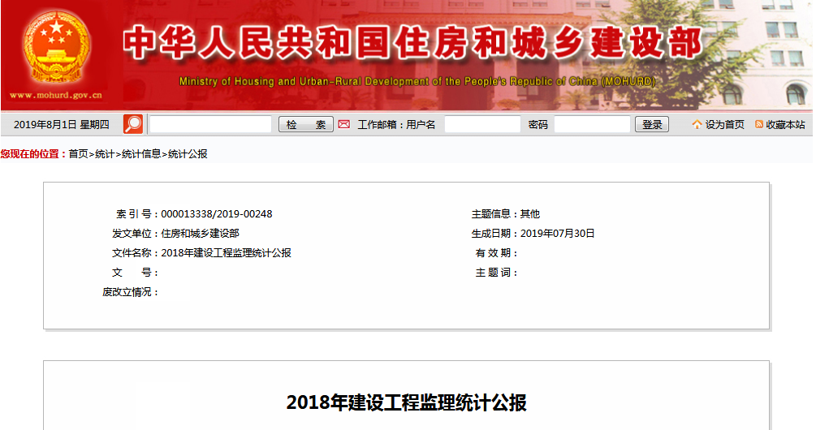Click the www.mohurd.gov.cn text in the banner
Screen dimensions: 816x430
[56, 95]
